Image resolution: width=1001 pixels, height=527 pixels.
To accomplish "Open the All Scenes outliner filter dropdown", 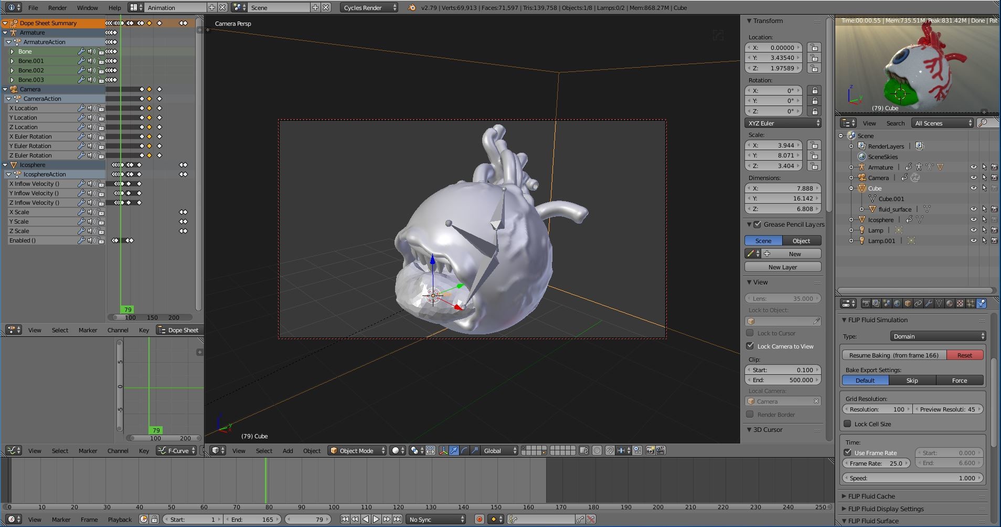I will click(x=943, y=123).
